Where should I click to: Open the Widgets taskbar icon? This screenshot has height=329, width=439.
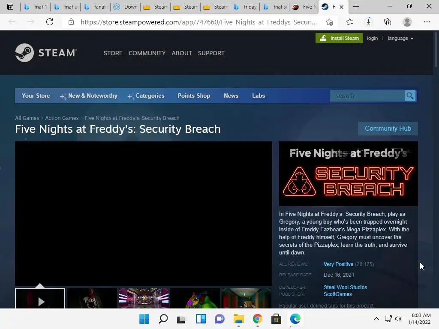[x=201, y=319]
